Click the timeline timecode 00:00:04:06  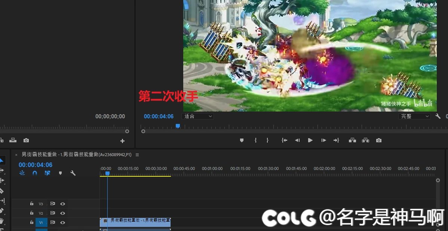[36, 165]
